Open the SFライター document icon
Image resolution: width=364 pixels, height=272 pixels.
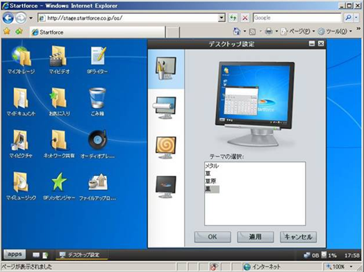click(98, 56)
